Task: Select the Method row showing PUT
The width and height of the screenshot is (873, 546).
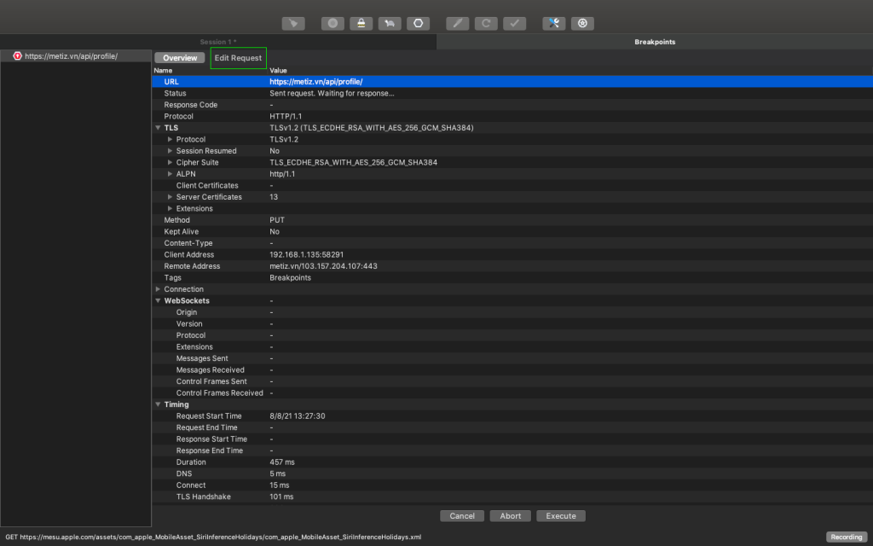Action: [512, 220]
